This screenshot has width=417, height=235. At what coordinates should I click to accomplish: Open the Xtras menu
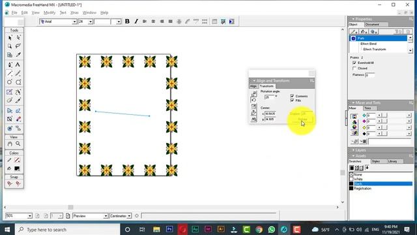(x=74, y=12)
